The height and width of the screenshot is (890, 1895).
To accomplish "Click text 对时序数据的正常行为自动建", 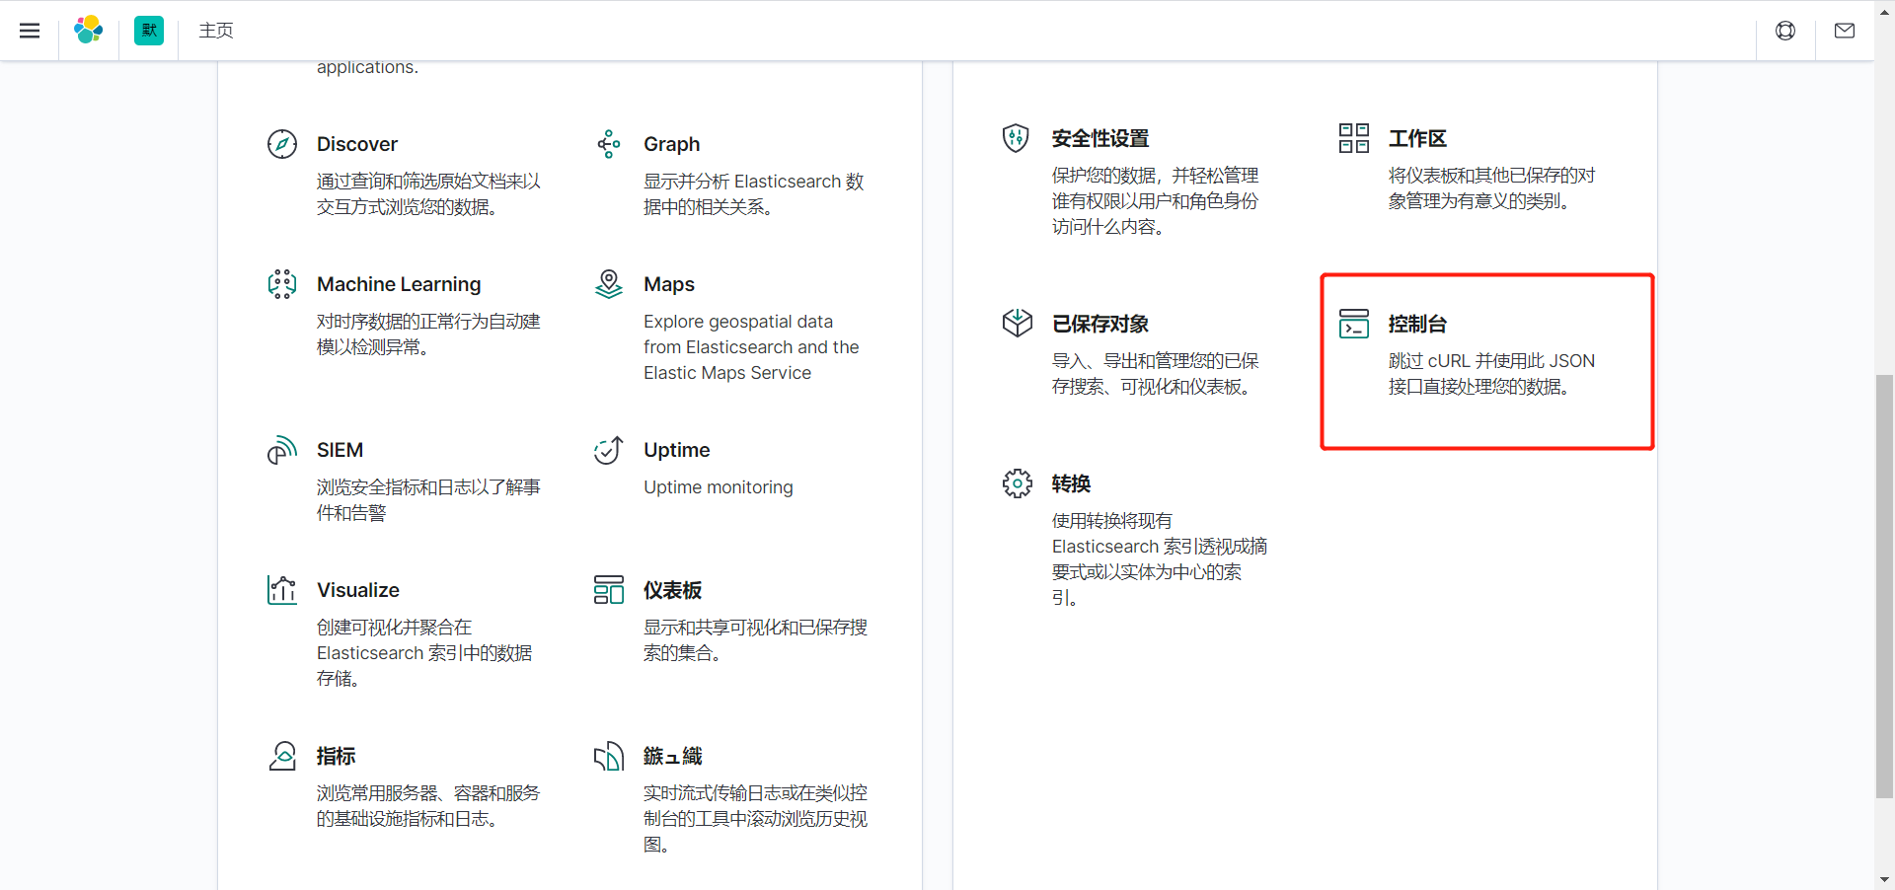I will coord(428,322).
